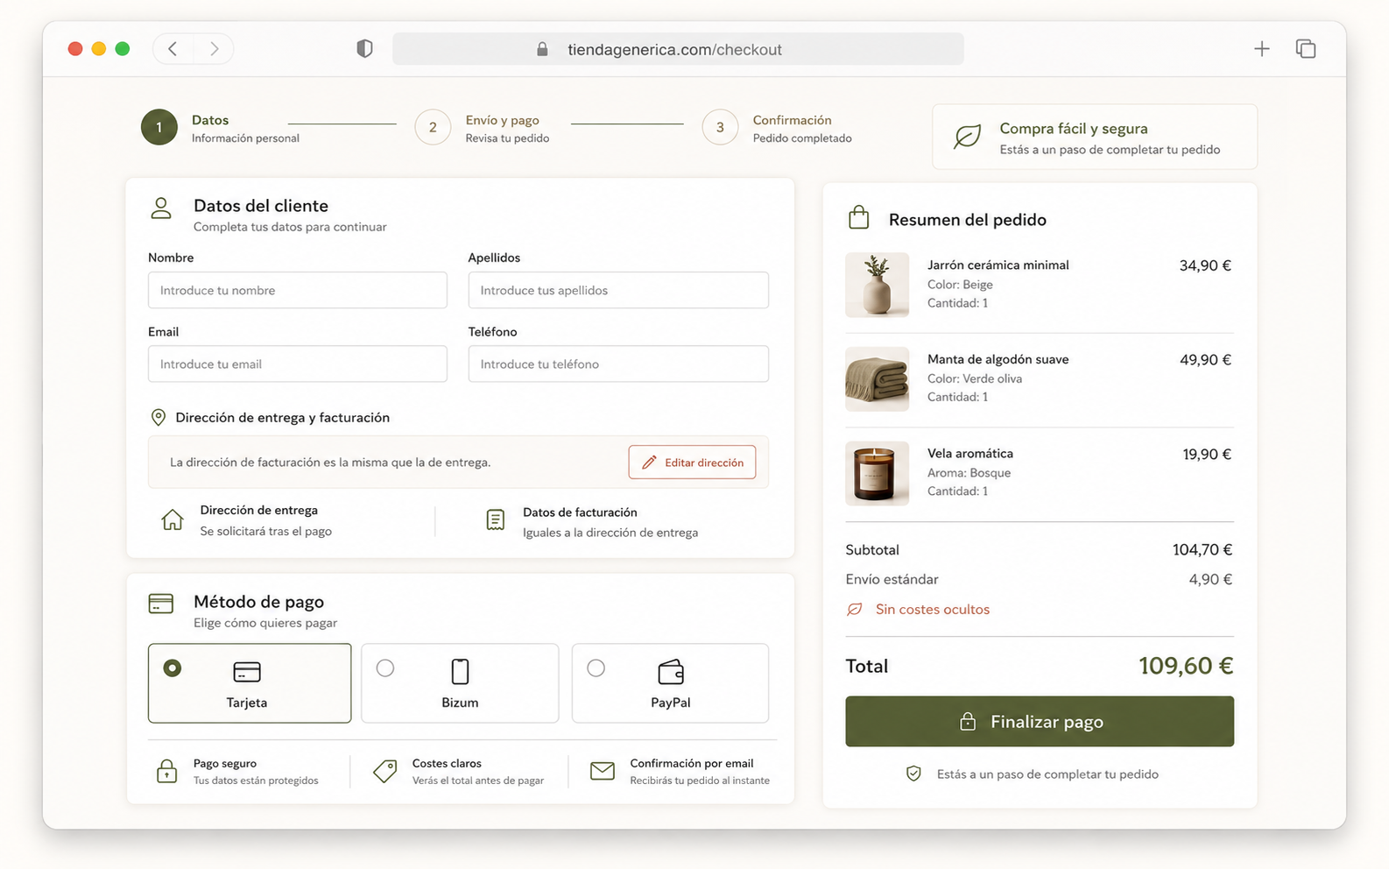The image size is (1389, 869).
Task: Open the privacy shield icon in toolbar
Action: (x=364, y=49)
